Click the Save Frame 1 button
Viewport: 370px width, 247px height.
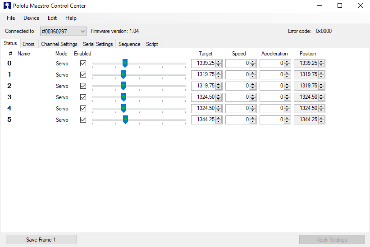click(x=41, y=240)
